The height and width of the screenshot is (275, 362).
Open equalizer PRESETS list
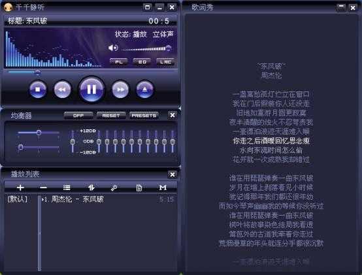pyautogui.click(x=144, y=116)
